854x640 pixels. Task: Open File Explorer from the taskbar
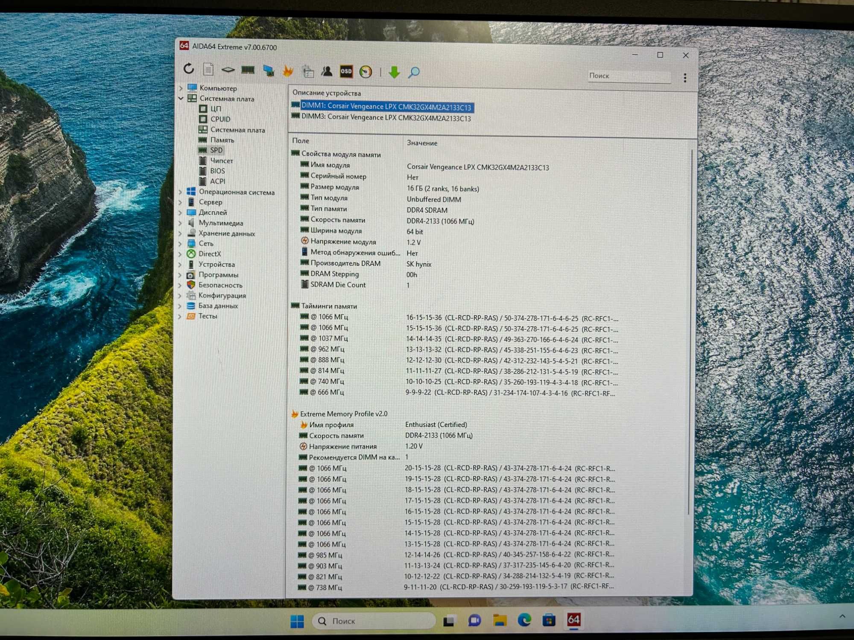coord(500,620)
